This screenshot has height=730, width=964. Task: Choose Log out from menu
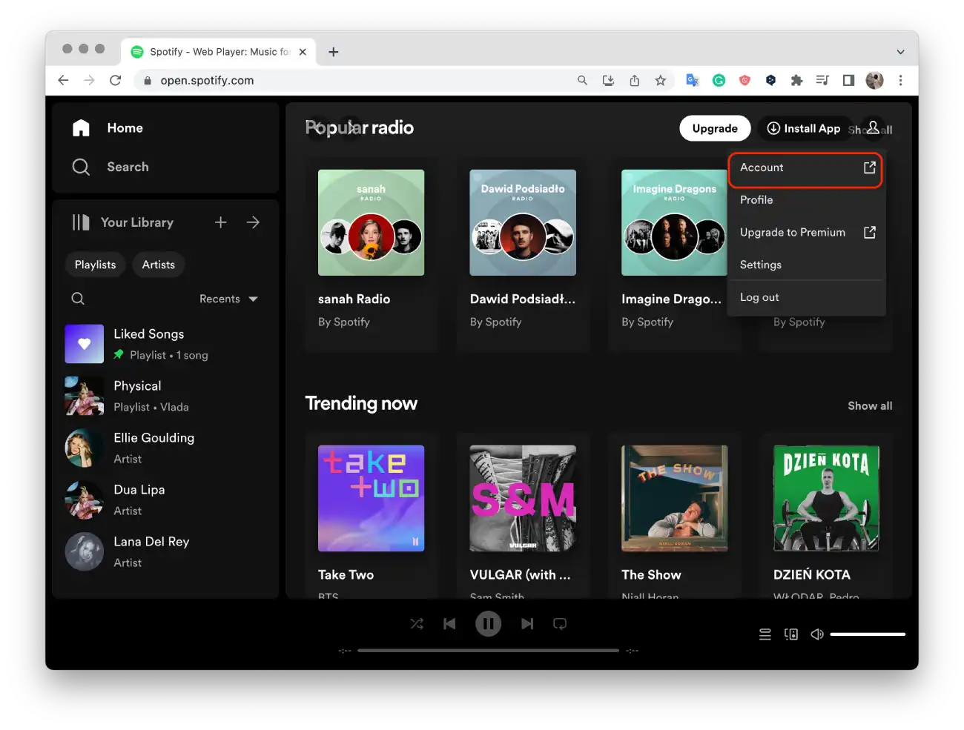click(806, 297)
